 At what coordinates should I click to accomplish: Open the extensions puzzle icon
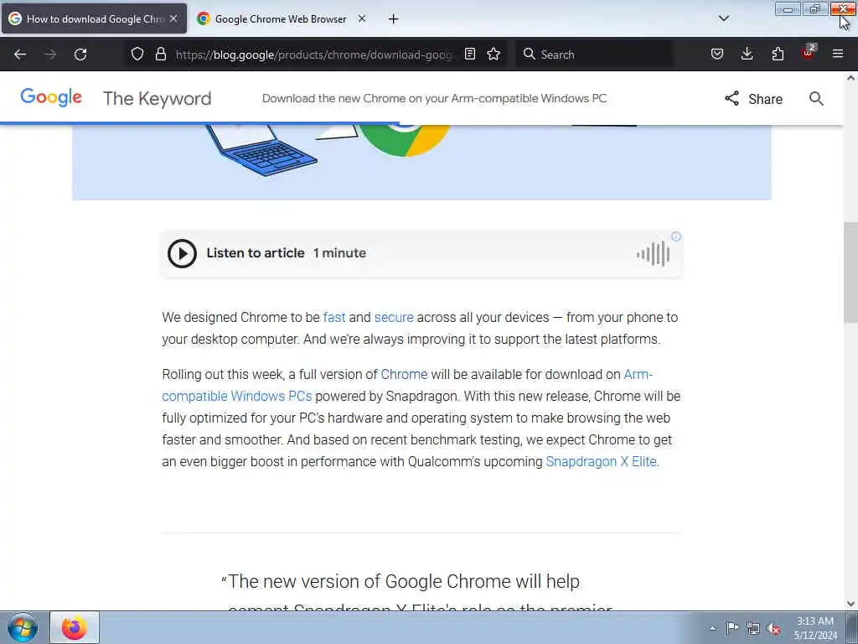point(778,54)
